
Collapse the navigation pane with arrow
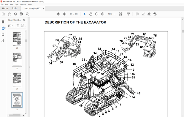29,67
